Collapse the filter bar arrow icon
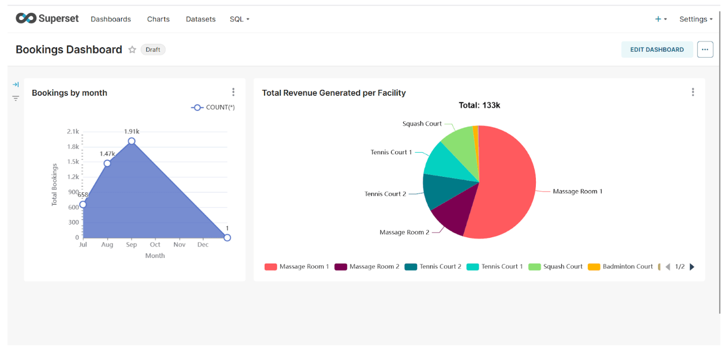 pos(16,85)
